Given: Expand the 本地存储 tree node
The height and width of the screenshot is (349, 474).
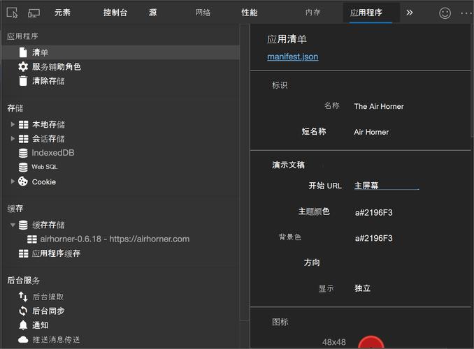Looking at the screenshot, I should coord(13,124).
